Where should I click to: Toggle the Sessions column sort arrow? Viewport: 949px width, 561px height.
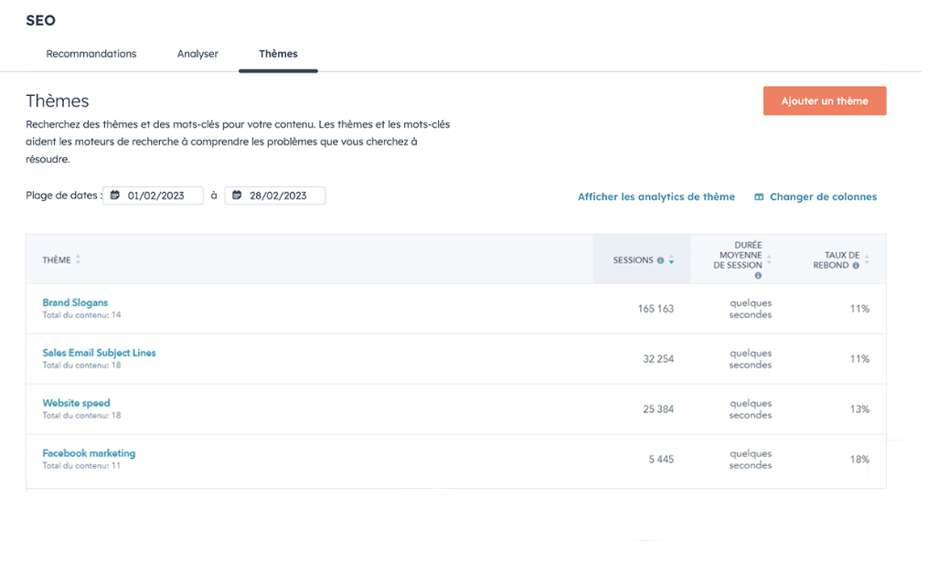pos(671,260)
